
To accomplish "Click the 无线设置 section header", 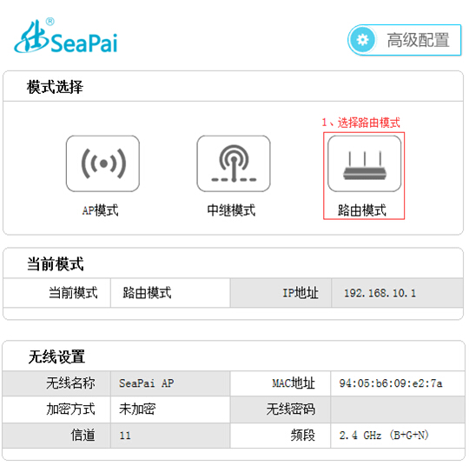I will click(56, 356).
